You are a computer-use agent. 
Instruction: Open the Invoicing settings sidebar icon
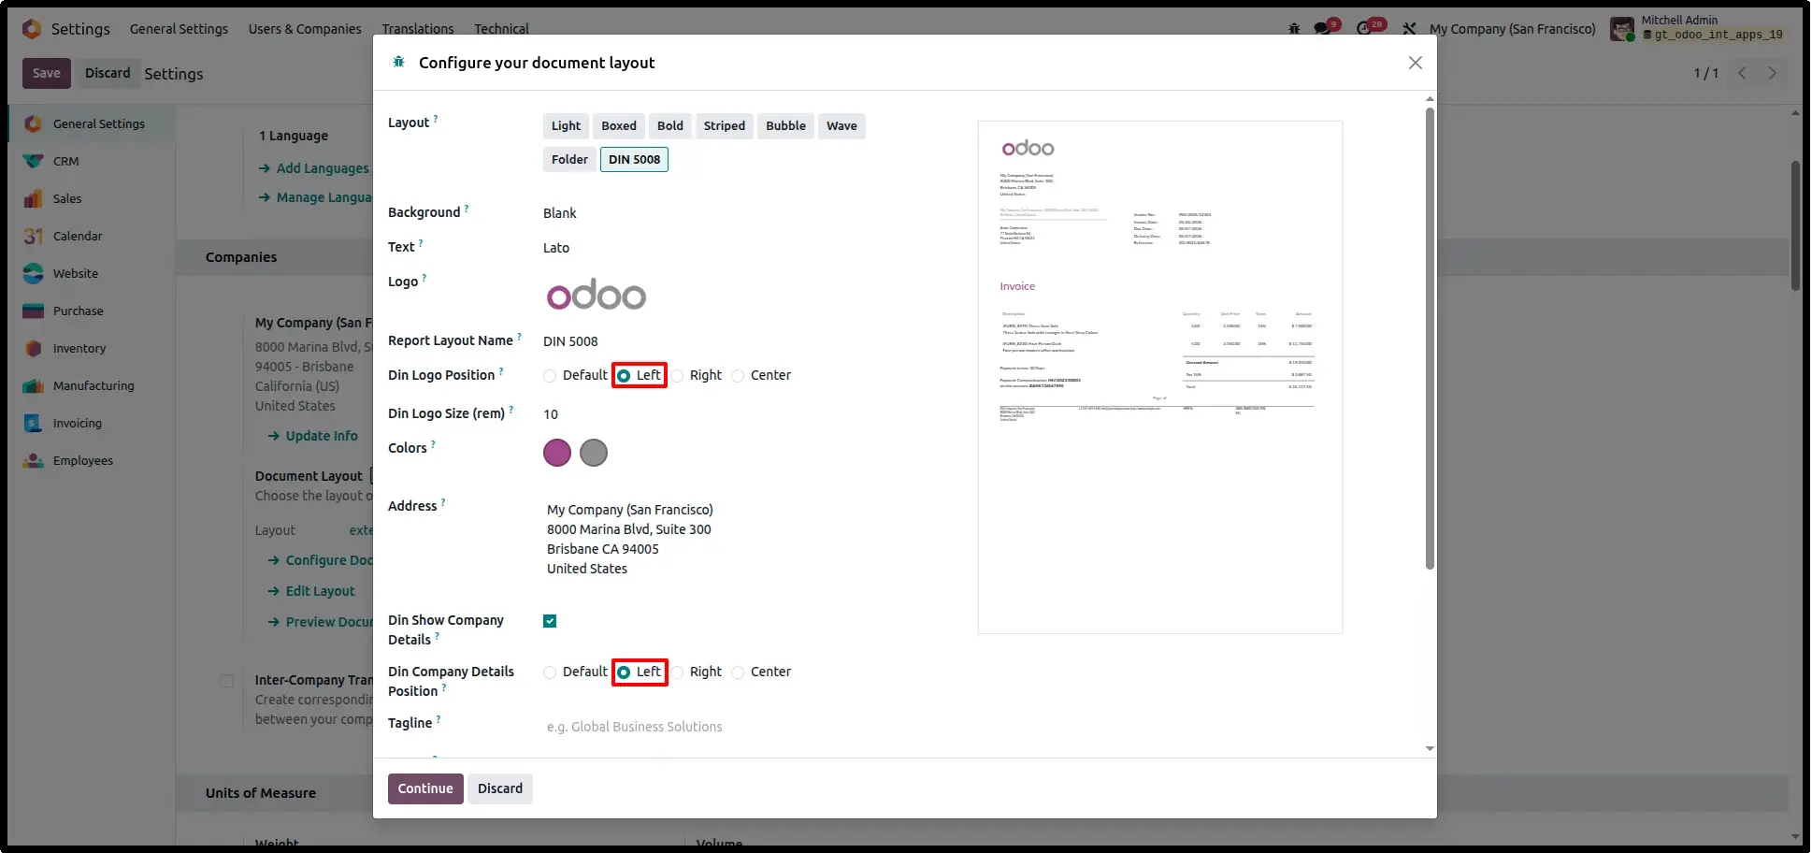pyautogui.click(x=34, y=423)
